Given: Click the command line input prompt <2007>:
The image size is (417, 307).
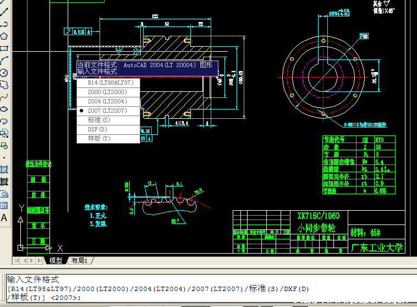Looking at the screenshot, I should [65, 298].
